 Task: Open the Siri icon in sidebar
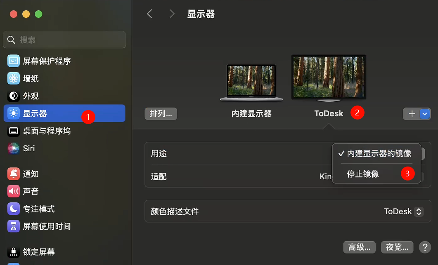(14, 148)
